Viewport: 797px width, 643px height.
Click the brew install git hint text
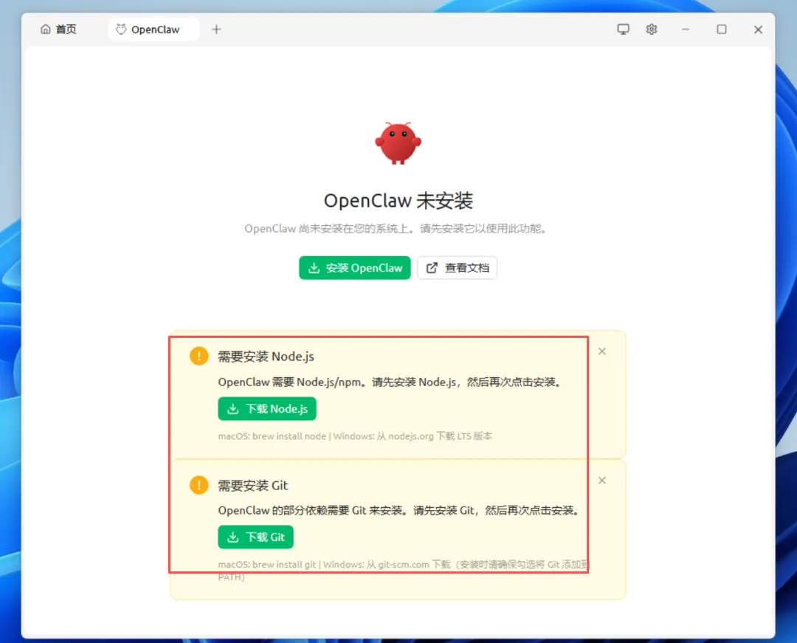click(x=404, y=571)
